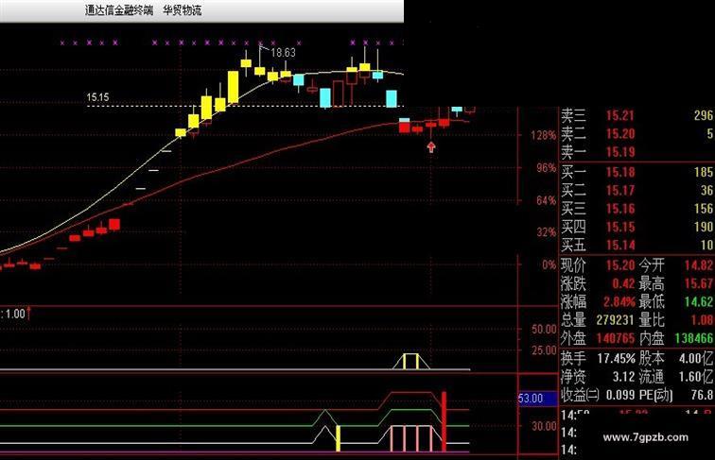Select the 卖二 ask price 15.20

click(x=619, y=134)
